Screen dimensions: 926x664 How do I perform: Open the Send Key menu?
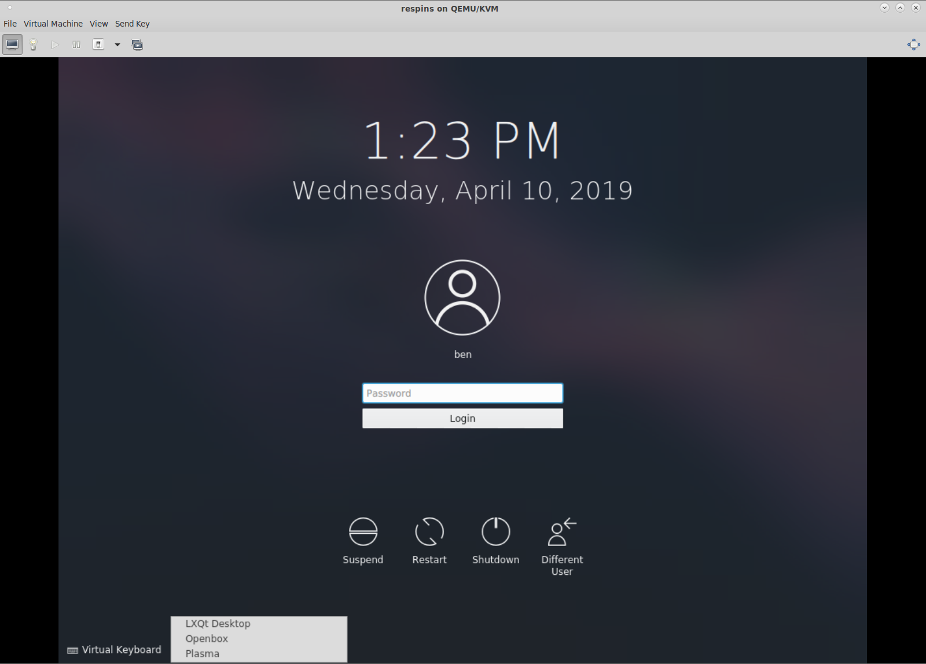click(x=133, y=24)
